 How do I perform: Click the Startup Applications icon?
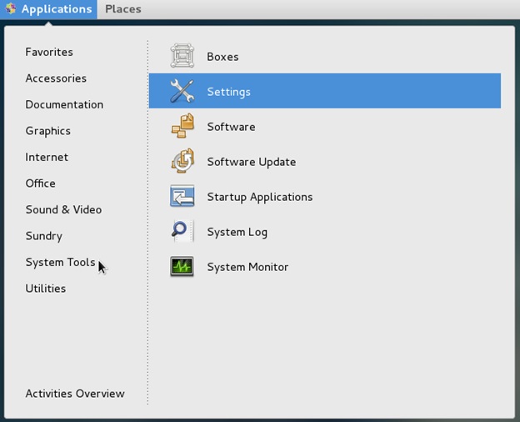tap(182, 197)
